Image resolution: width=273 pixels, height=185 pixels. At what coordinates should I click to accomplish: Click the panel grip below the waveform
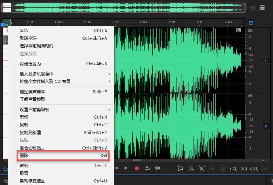tap(136, 160)
